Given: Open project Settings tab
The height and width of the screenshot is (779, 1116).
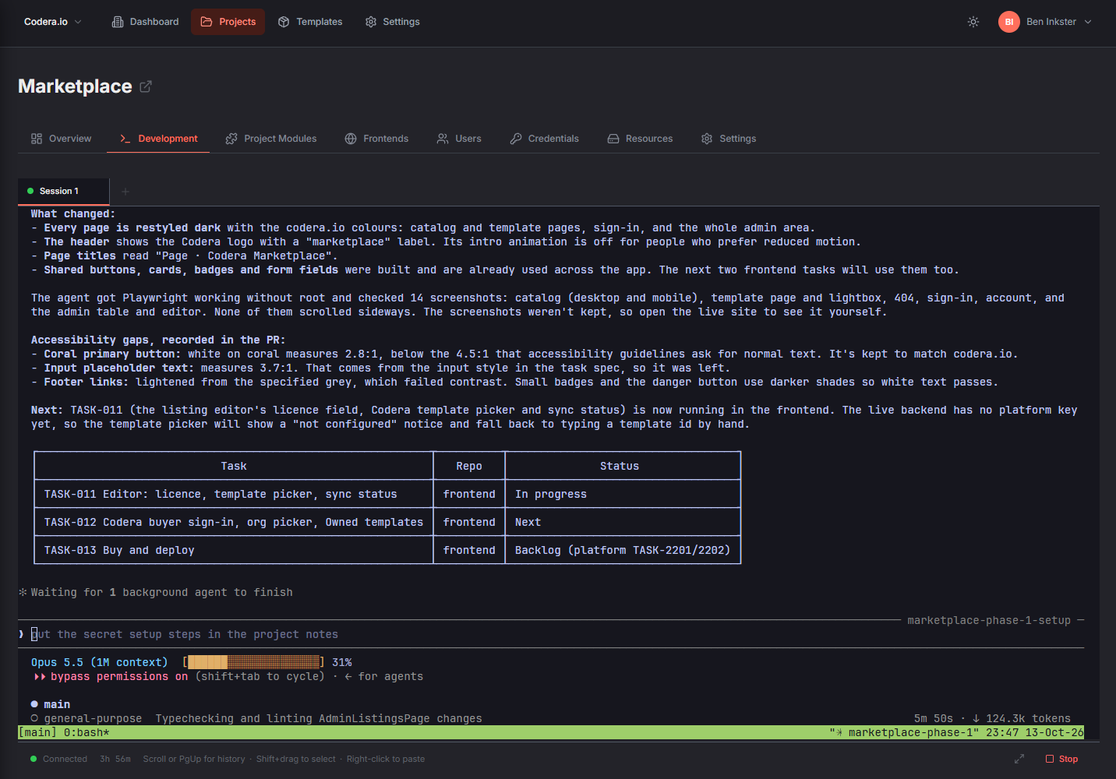Looking at the screenshot, I should [x=729, y=139].
